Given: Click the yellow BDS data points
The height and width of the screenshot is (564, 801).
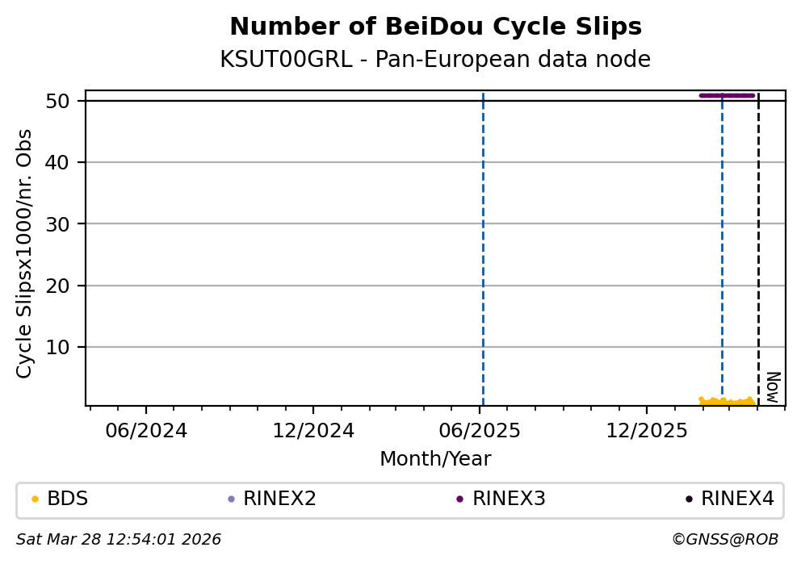Looking at the screenshot, I should [727, 401].
